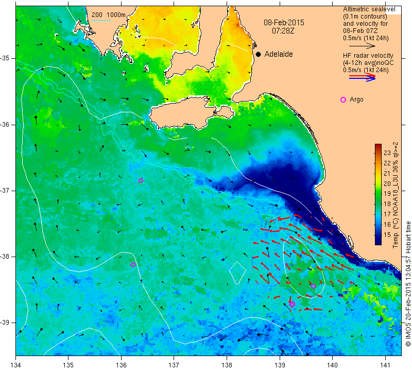Click the small diamond-shaped sea level contour near 138.2E
This screenshot has width=412, height=371.
coord(237,273)
